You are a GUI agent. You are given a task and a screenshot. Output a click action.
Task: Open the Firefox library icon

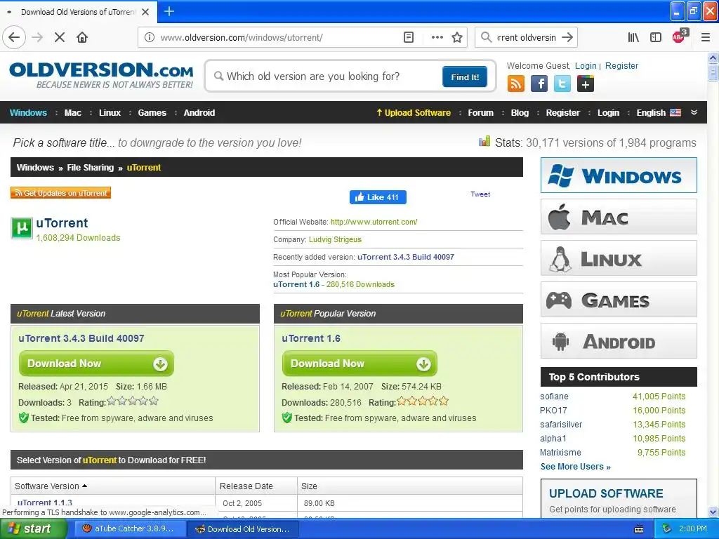tap(633, 37)
